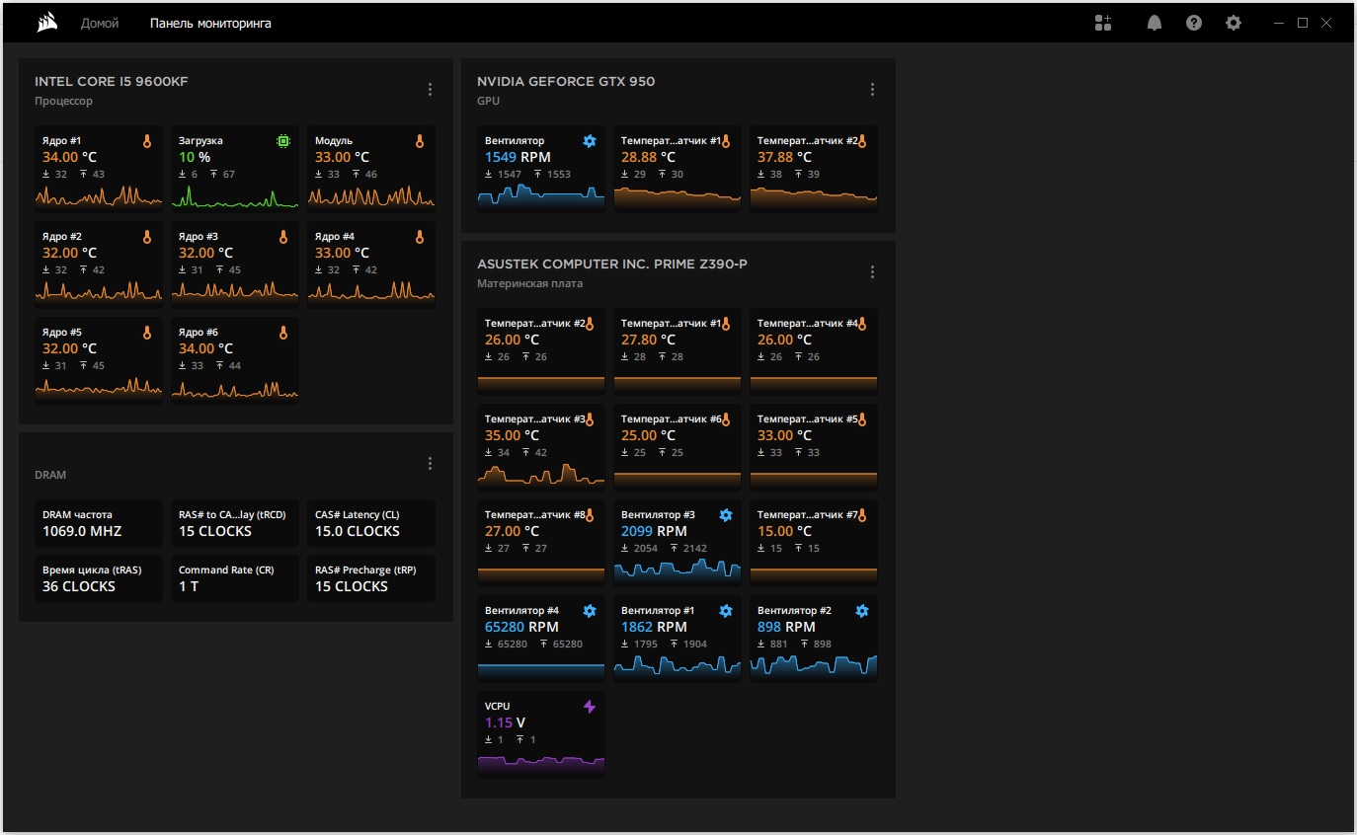Click the thermometer icon on Модуль
1357x835 pixels.
click(420, 141)
